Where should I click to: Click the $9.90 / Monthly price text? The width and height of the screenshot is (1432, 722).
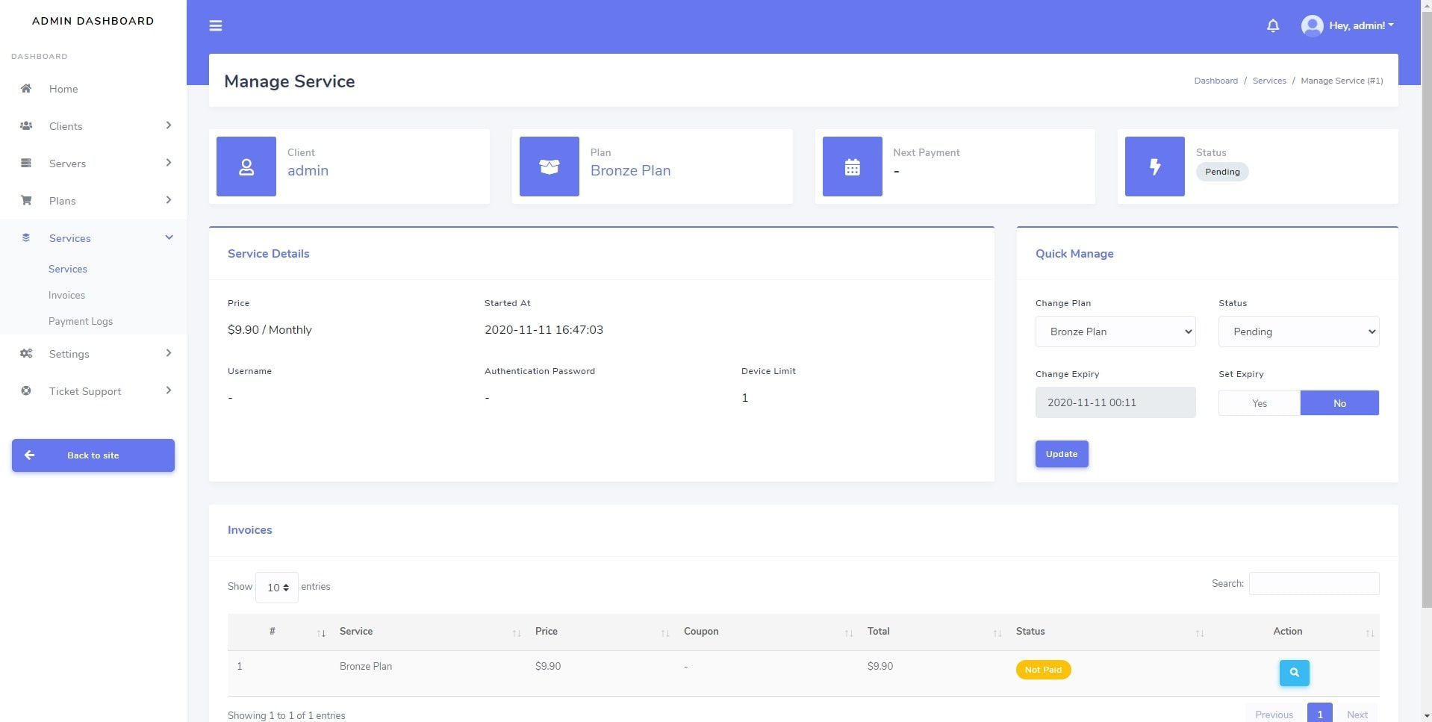tap(270, 330)
